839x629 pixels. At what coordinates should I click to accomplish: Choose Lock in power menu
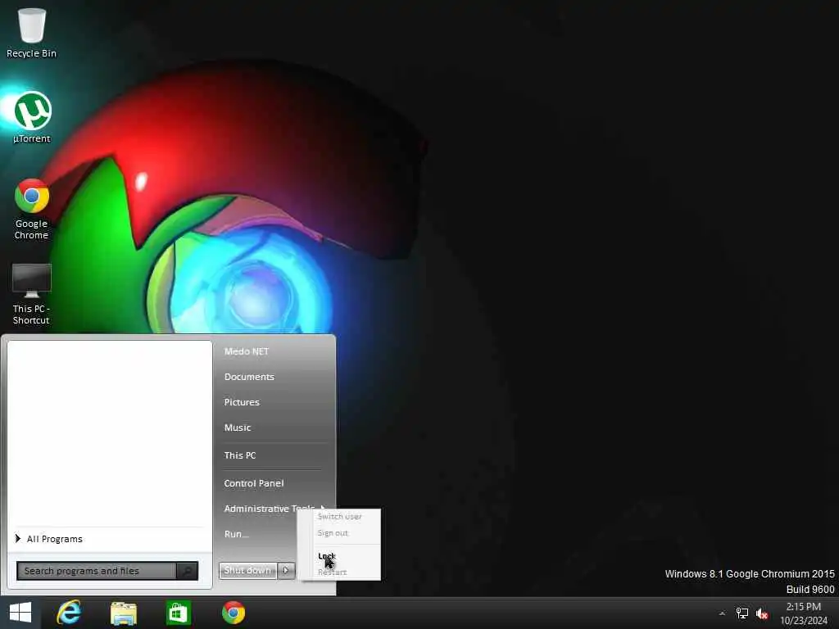click(x=326, y=556)
